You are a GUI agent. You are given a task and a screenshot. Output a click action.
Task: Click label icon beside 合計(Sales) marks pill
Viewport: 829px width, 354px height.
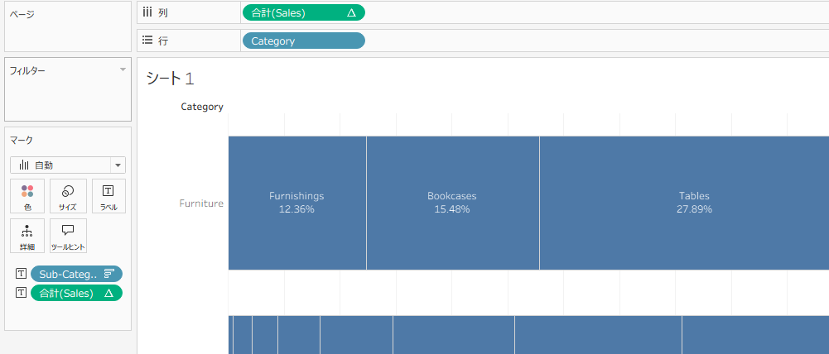click(x=21, y=293)
